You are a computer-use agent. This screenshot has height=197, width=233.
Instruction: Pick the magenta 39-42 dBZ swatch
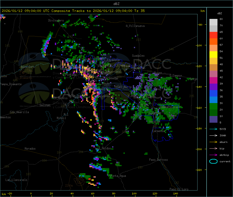tap(213, 80)
